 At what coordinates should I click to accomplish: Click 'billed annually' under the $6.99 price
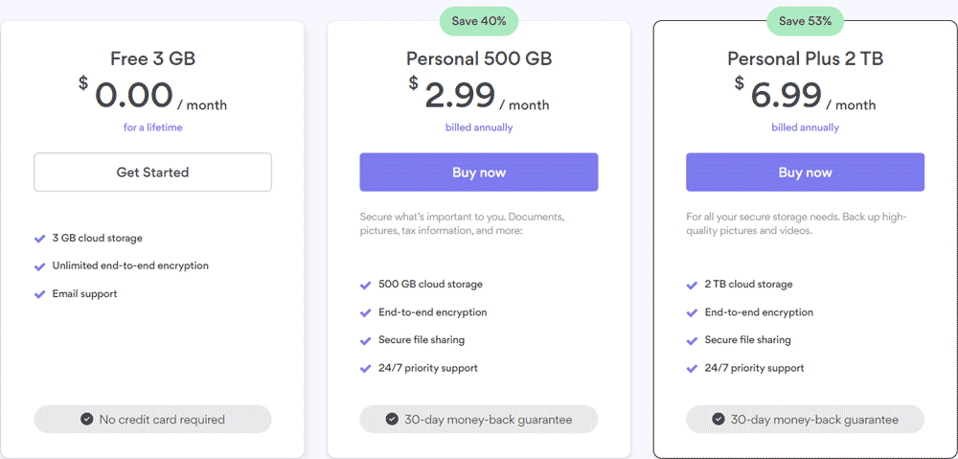805,127
